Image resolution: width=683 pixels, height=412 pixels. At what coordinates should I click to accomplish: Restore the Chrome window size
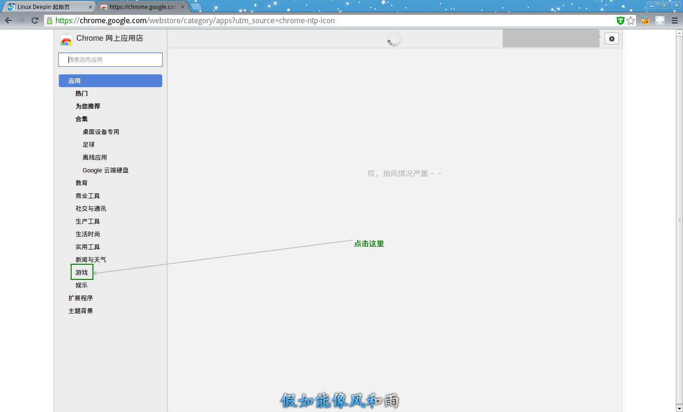coord(664,5)
